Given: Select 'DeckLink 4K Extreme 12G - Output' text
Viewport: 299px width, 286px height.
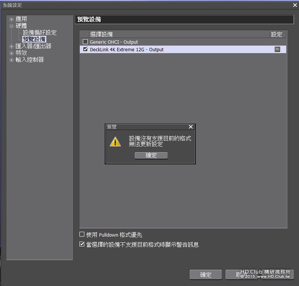Looking at the screenshot, I should (127, 50).
